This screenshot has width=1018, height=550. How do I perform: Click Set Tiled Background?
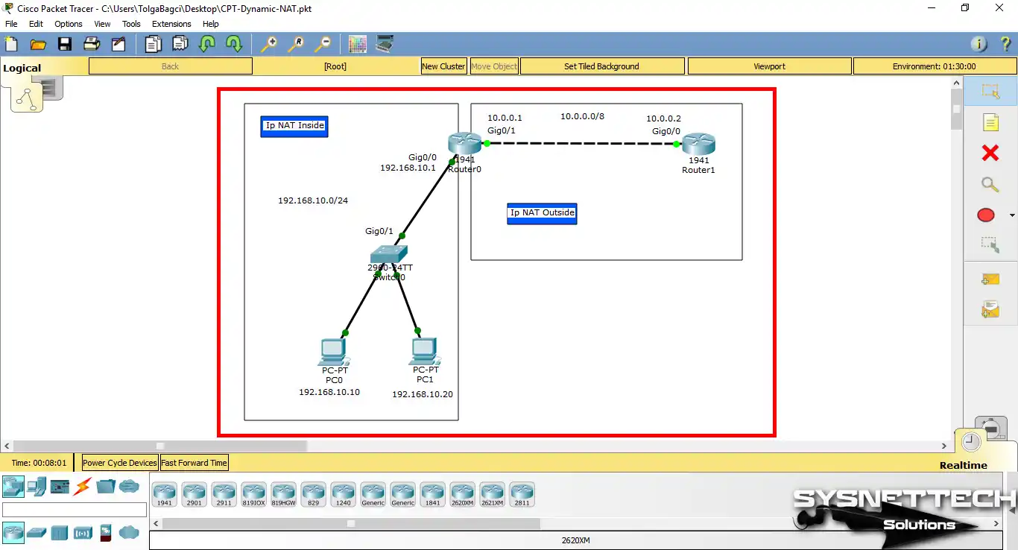602,66
